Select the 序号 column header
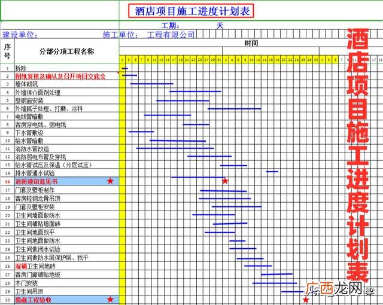This screenshot has width=383, height=305. pos(7,51)
